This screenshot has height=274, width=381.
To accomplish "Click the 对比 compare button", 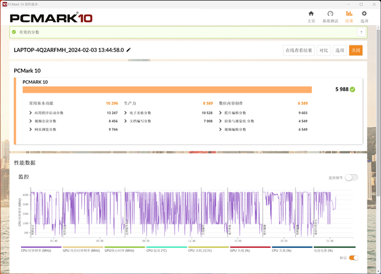I will pyautogui.click(x=324, y=50).
